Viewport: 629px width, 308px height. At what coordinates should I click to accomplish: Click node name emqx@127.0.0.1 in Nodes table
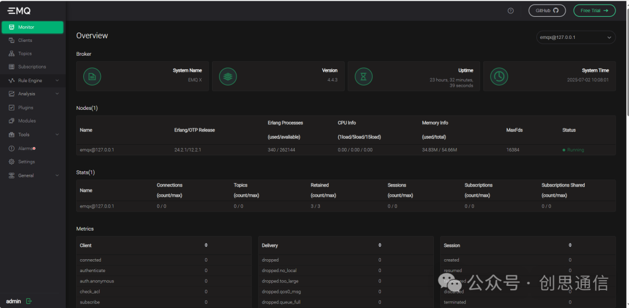pyautogui.click(x=97, y=150)
